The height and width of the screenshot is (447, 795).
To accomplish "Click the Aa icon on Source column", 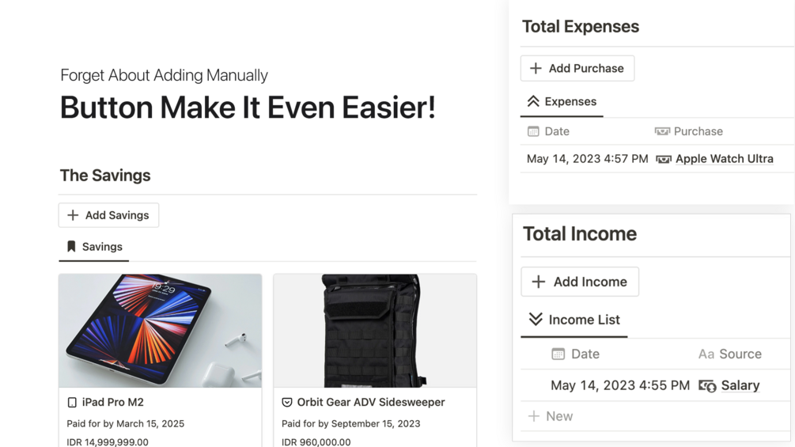I will click(x=706, y=354).
